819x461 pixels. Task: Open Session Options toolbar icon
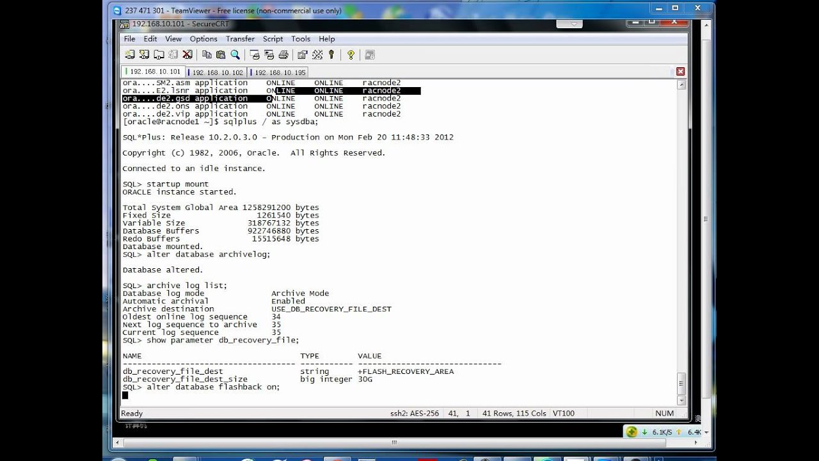click(x=303, y=55)
